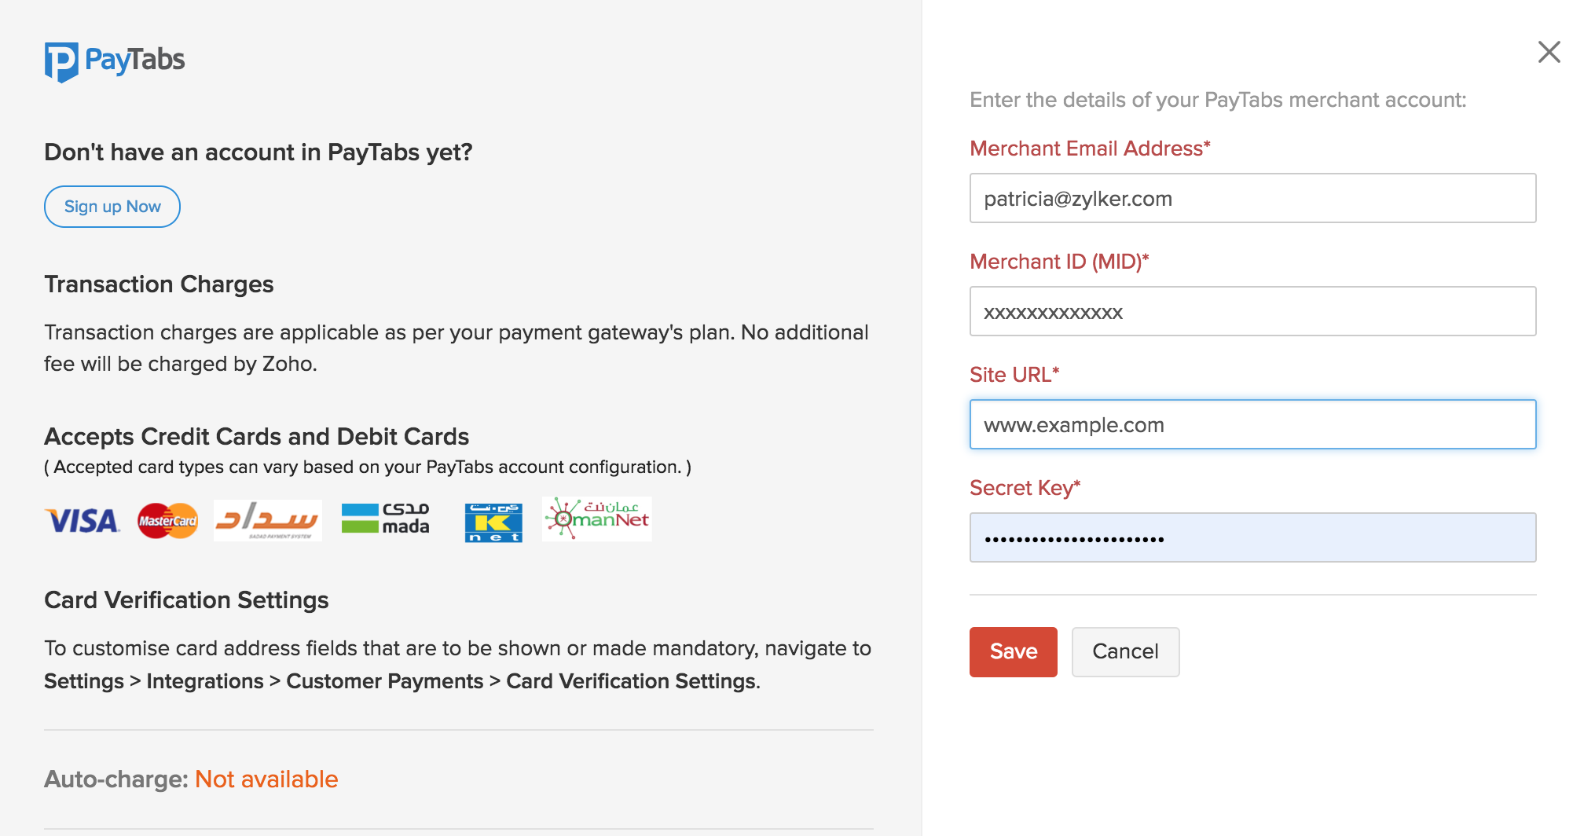Click the close X on the details panel
The image size is (1584, 836).
click(1549, 52)
